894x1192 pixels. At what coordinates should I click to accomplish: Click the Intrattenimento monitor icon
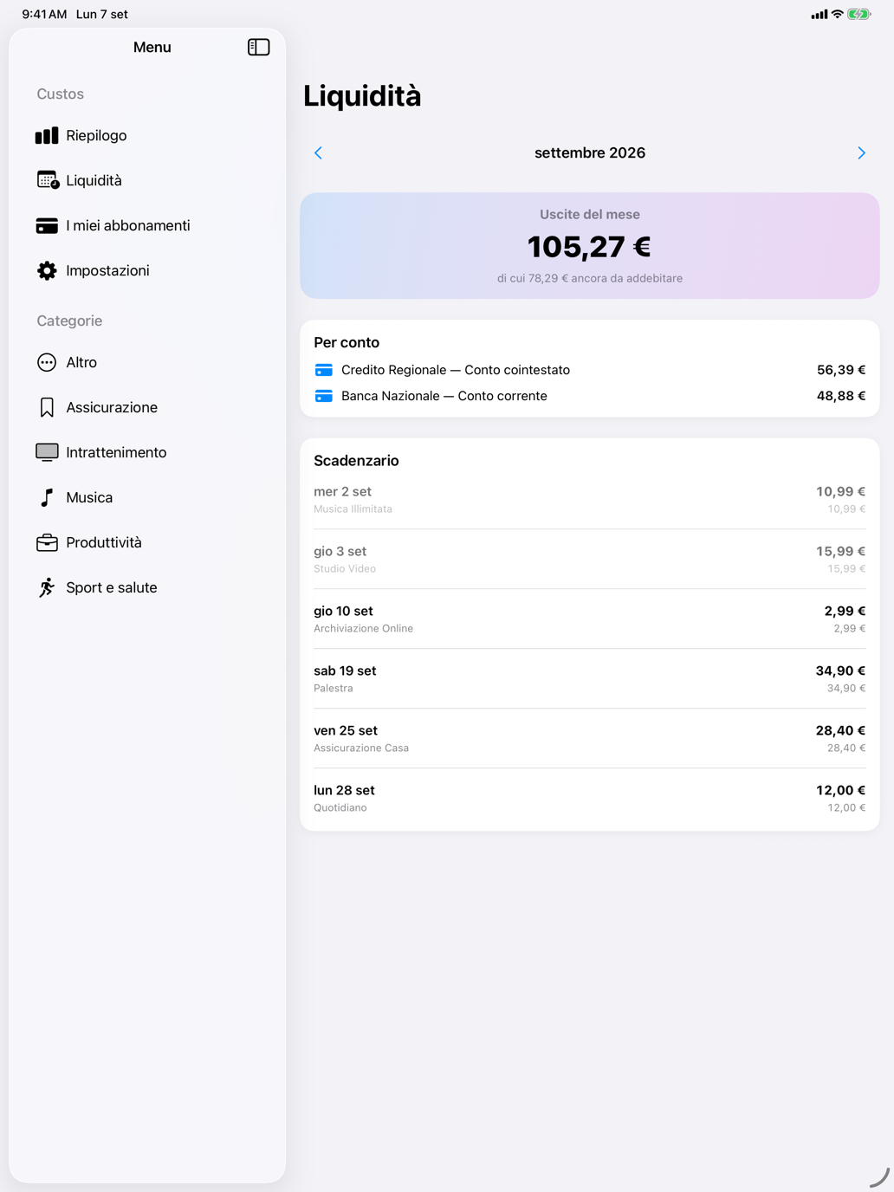(x=47, y=452)
